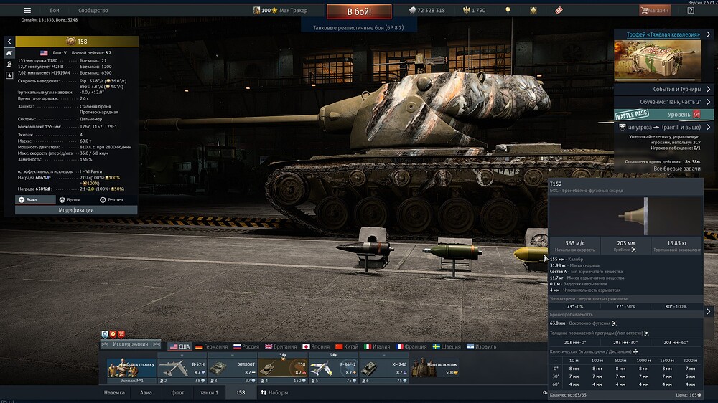Screen dimensions: 718x403
Task: Switch to the Наземка preset tab
Action: click(114, 392)
